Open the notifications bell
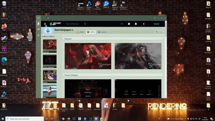Viewport: 215px width, 121px height. (x=136, y=24)
